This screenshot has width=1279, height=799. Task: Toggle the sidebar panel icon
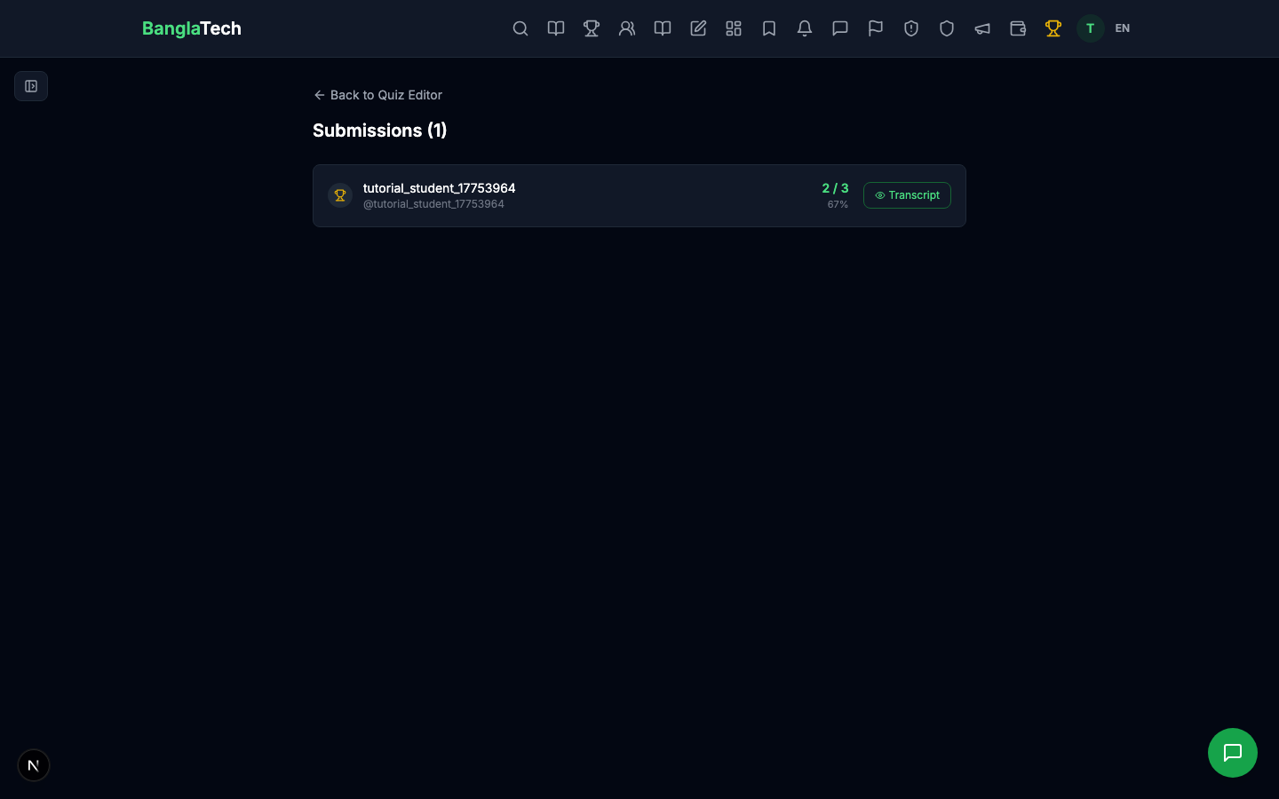tap(31, 86)
